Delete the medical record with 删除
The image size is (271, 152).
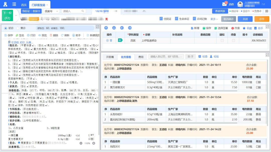point(54,35)
